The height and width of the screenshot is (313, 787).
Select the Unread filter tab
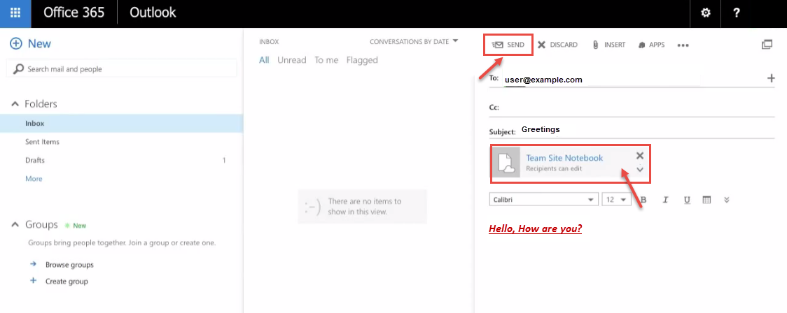point(291,60)
